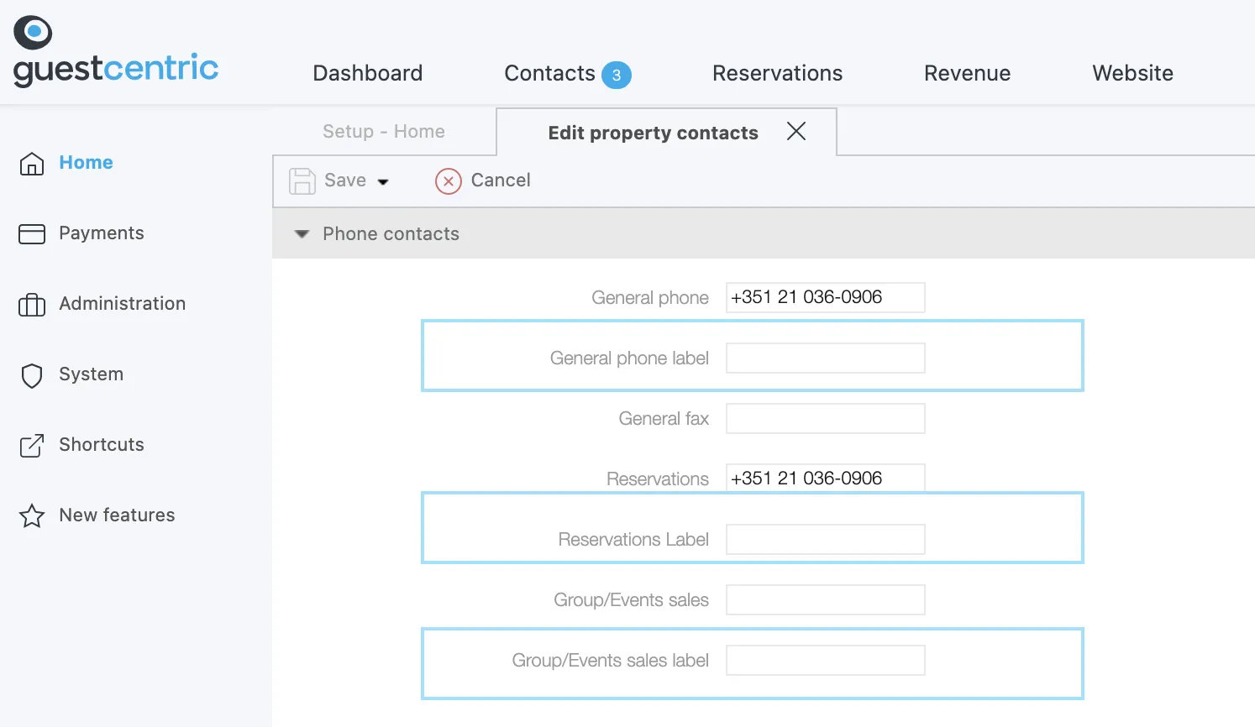
Task: Open the Dashboard menu
Action: click(368, 73)
